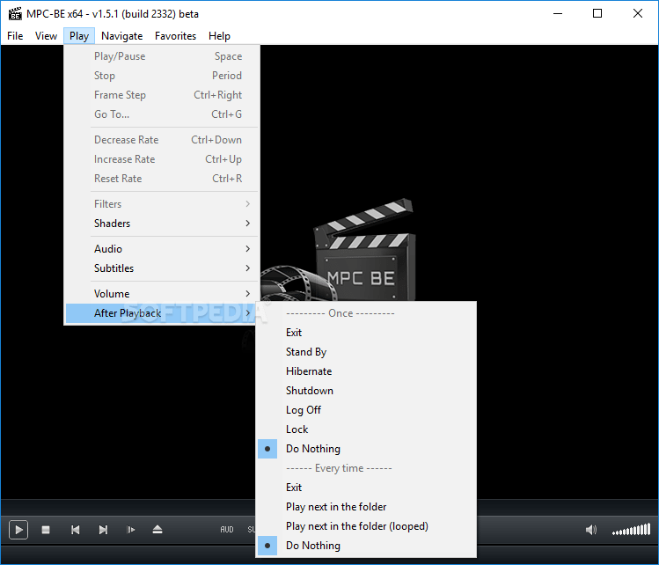Click the Increase Rate menu entry
Viewport: 659px width, 565px height.
(x=162, y=159)
